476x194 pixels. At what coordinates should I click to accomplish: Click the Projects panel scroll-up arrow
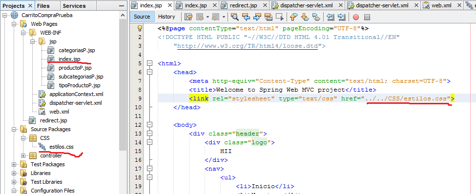[x=123, y=15]
